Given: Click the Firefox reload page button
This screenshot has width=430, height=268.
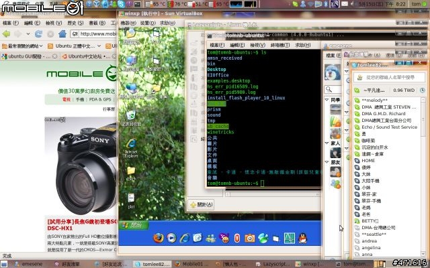Looking at the screenshot, I should coord(38,33).
